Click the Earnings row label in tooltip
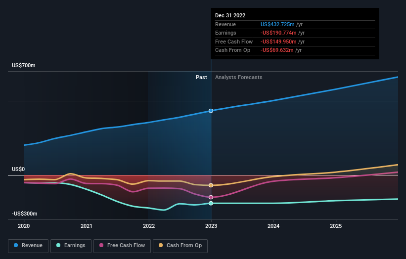This screenshot has height=259, width=406. point(226,33)
